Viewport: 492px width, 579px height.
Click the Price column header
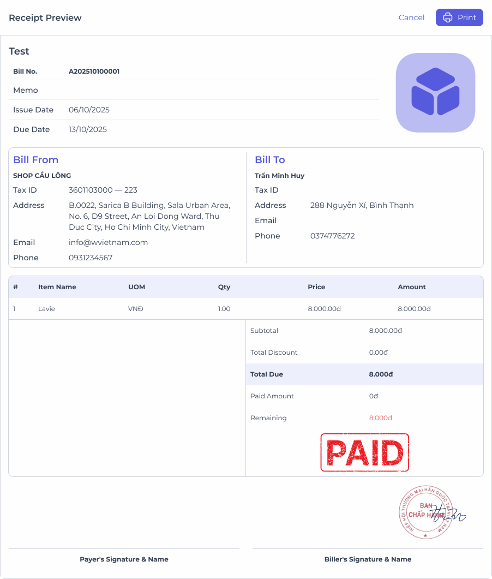click(x=316, y=287)
